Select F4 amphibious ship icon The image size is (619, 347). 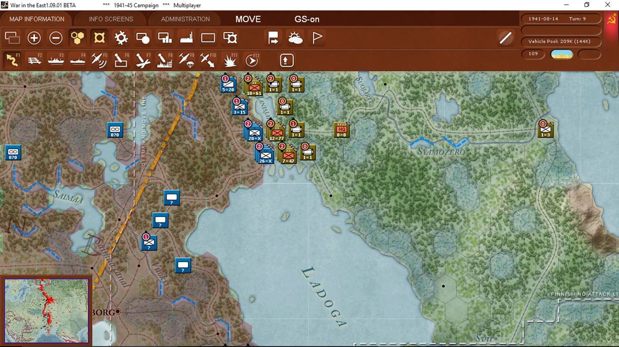78,60
